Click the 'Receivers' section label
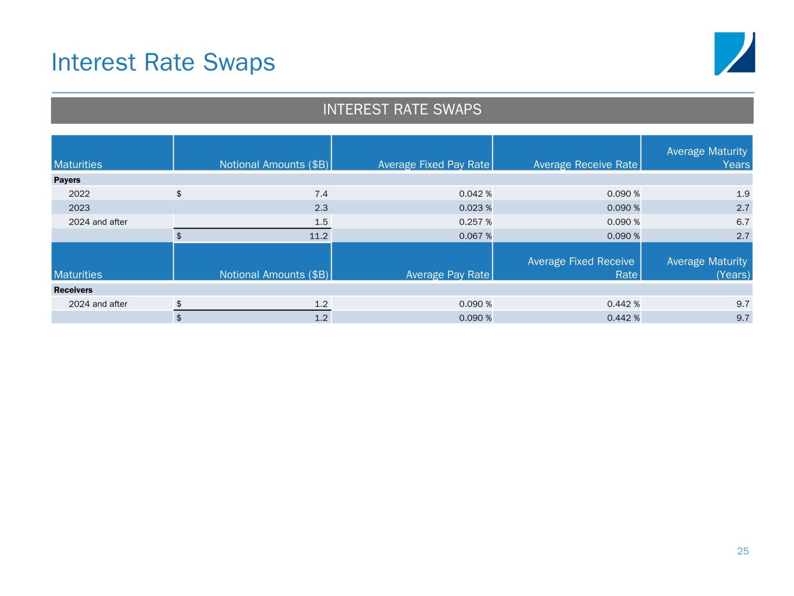 (73, 290)
